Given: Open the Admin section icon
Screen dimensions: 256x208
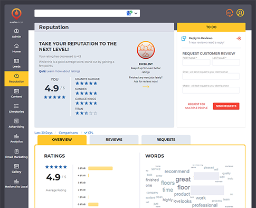Looking at the screenshot, I should pos(16,31).
